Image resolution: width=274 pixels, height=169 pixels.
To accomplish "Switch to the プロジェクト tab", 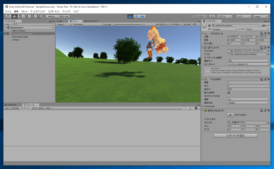I will 11,105.
